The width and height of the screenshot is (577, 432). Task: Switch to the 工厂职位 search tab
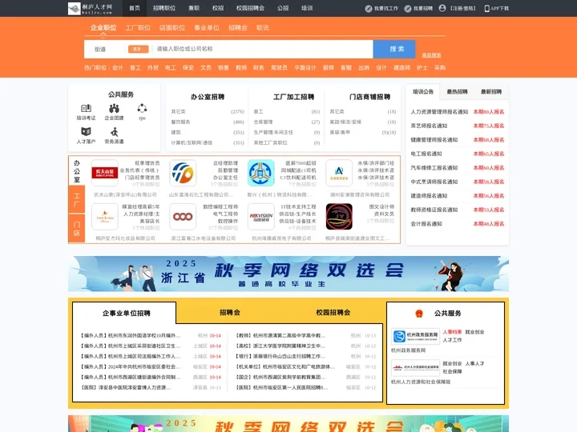click(138, 28)
